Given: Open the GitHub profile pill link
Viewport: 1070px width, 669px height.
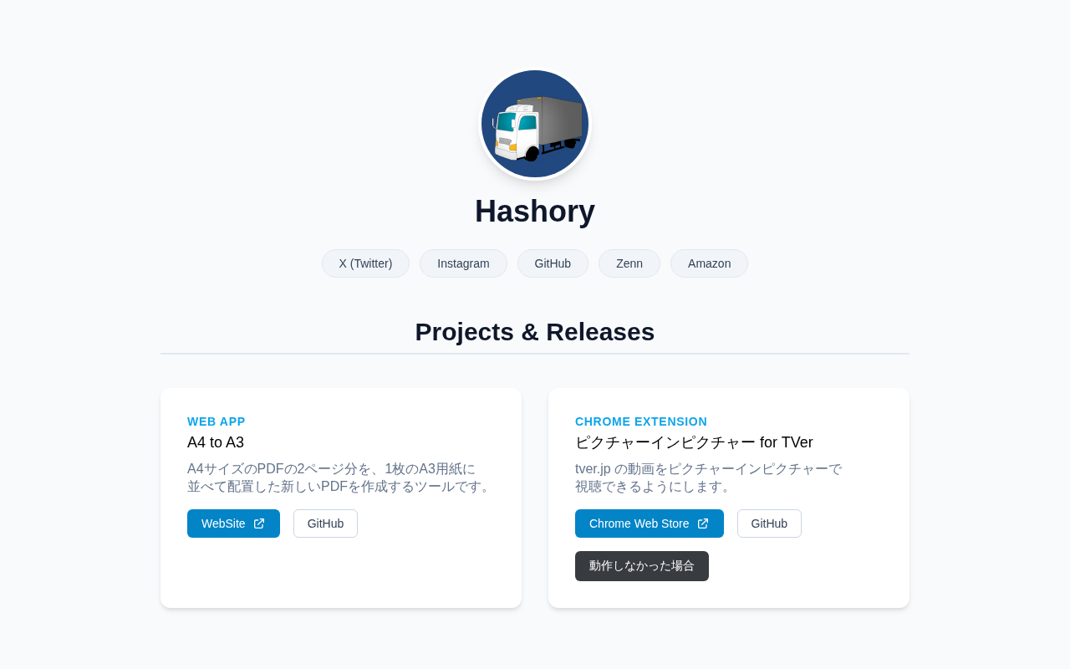Looking at the screenshot, I should point(553,263).
